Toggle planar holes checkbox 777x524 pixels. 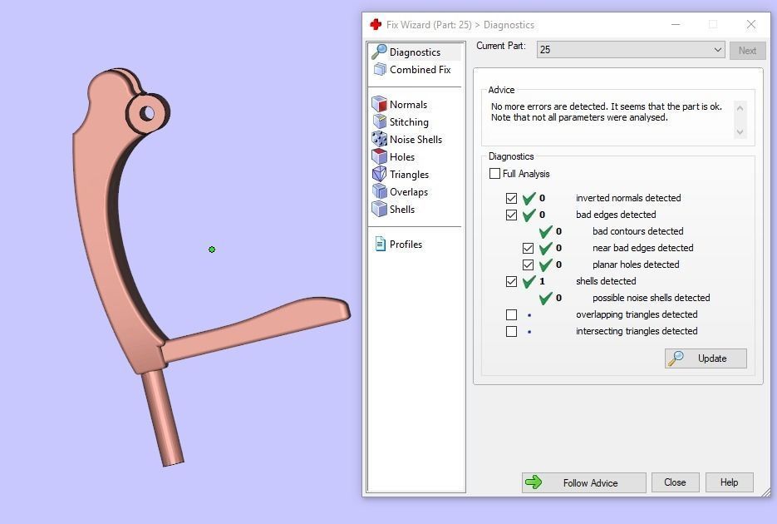point(528,264)
